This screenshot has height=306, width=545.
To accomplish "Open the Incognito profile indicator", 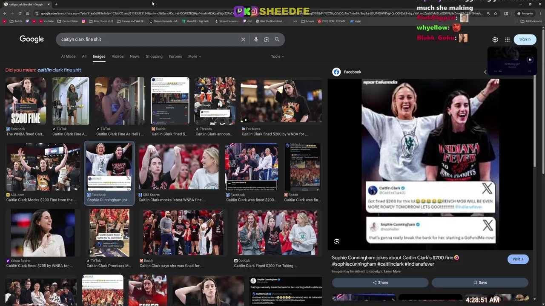I will click(525, 13).
